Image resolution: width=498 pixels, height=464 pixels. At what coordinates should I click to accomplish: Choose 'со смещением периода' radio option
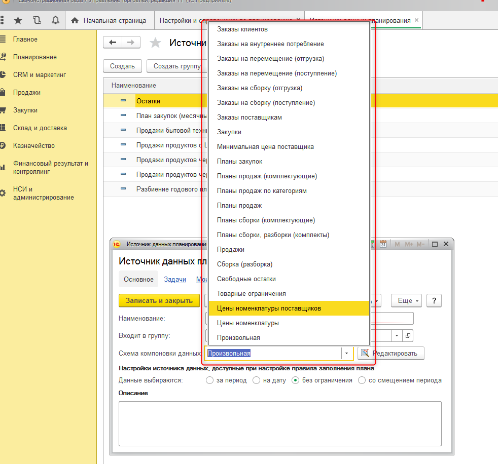pos(362,380)
